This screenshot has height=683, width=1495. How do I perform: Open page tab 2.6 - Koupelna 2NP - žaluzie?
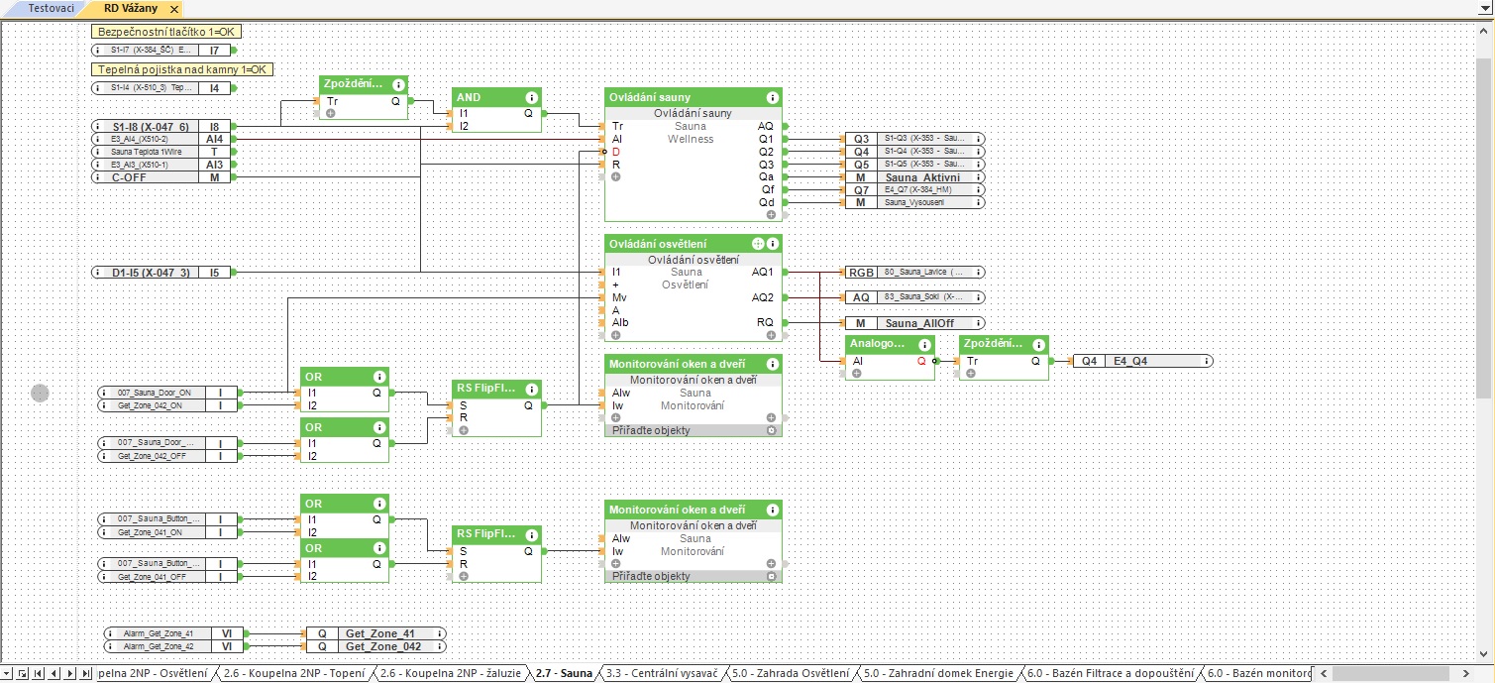click(451, 674)
